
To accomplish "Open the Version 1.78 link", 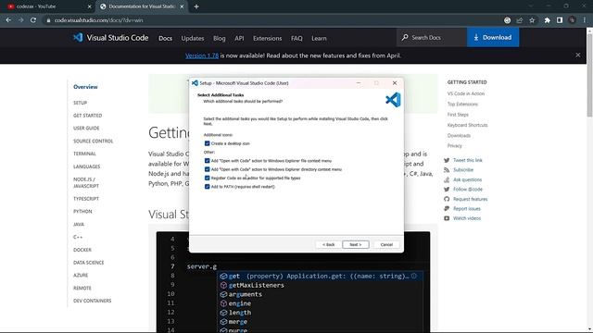I will coord(202,55).
